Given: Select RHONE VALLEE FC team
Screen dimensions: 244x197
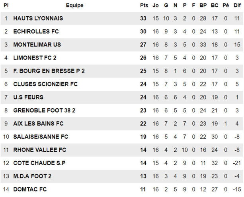Looking at the screenshot, I should tap(40, 150).
